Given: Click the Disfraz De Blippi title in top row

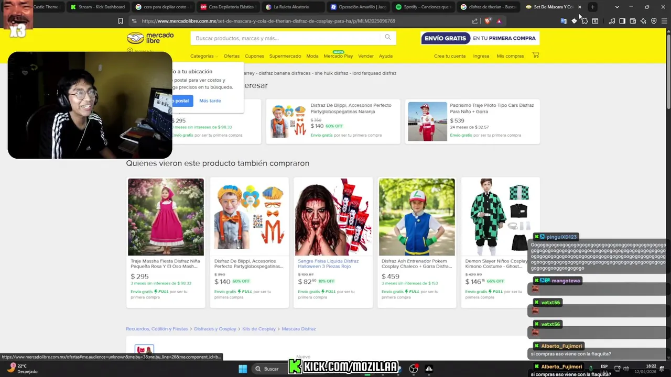Looking at the screenshot, I should point(351,108).
